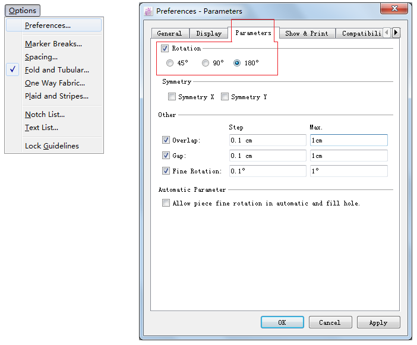The height and width of the screenshot is (345, 417).
Task: Toggle the Fold and Tubular menu item
Action: 56,70
